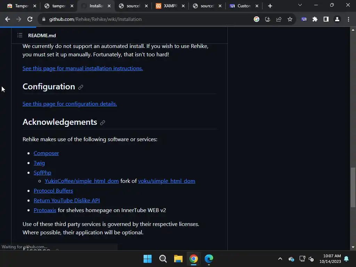Switch to the first Tamper tab
356x267 pixels.
point(18,6)
